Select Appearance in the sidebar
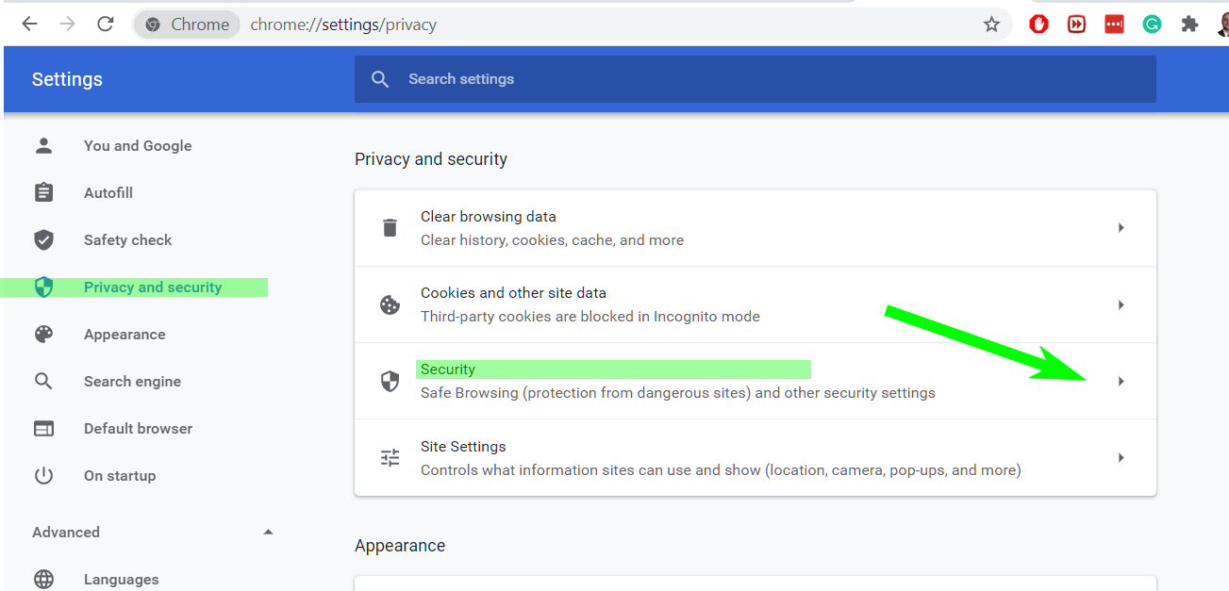Viewport: 1229px width, 591px height. click(125, 334)
